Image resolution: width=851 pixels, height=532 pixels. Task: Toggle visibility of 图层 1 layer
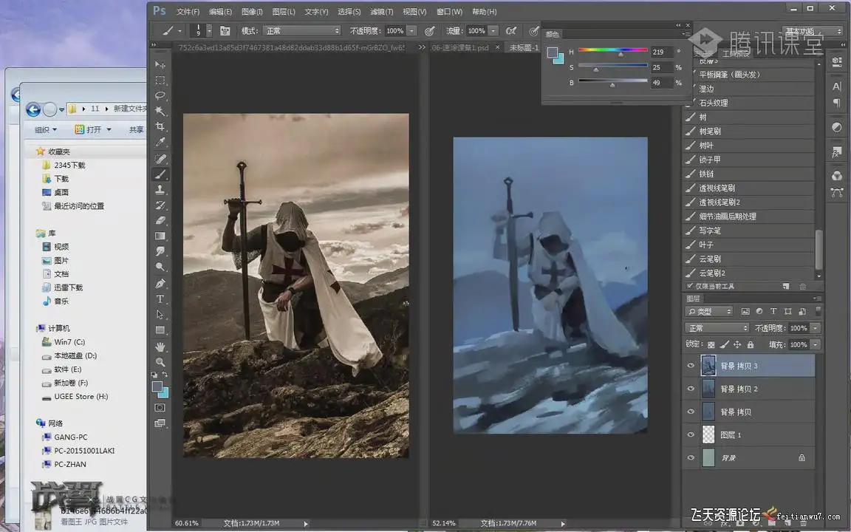(x=691, y=435)
